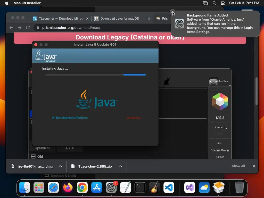Open Firefox from the dock
The width and height of the screenshot is (264, 198).
68,187
